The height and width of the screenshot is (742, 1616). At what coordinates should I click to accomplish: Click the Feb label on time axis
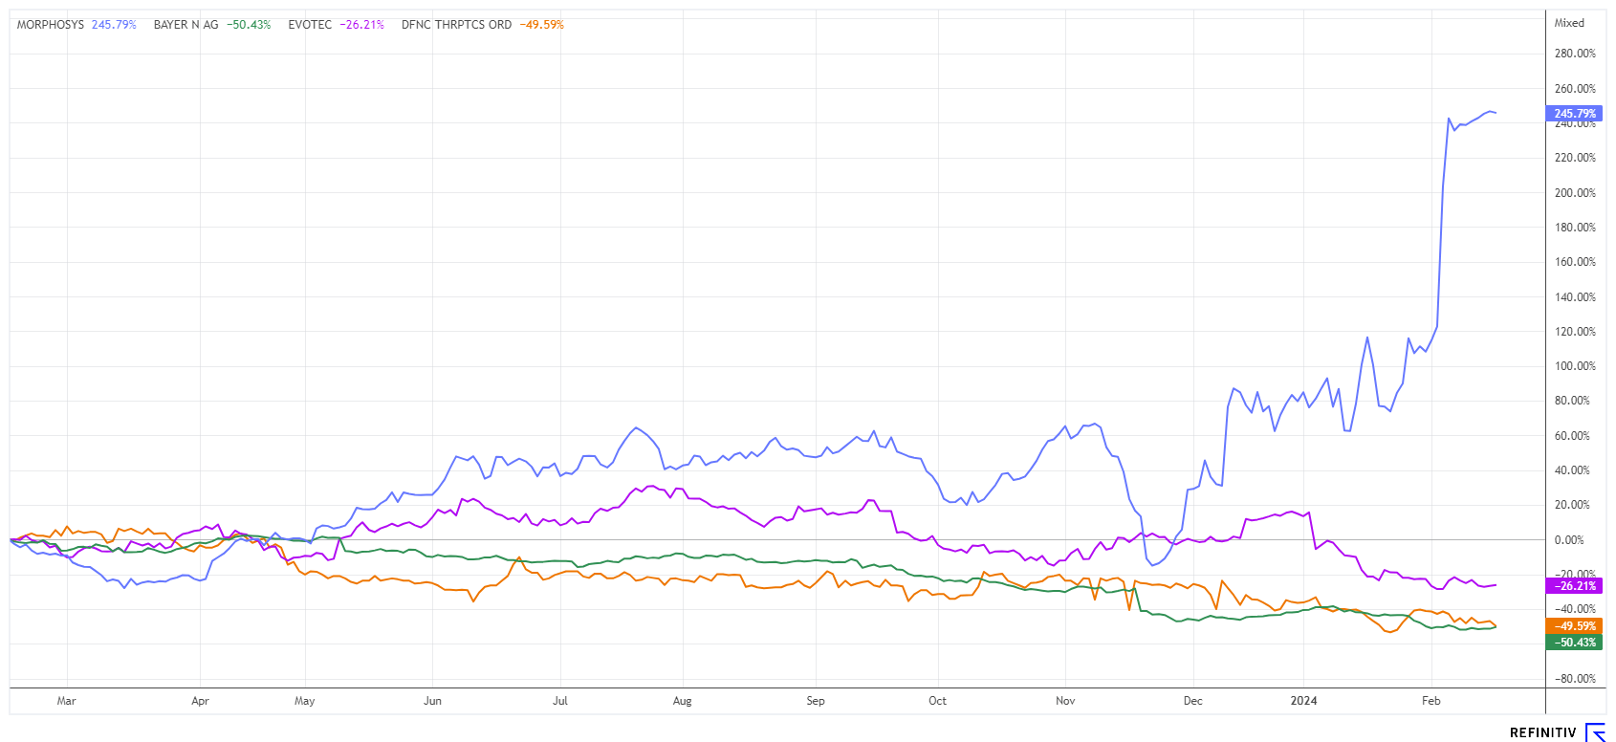pos(1430,701)
